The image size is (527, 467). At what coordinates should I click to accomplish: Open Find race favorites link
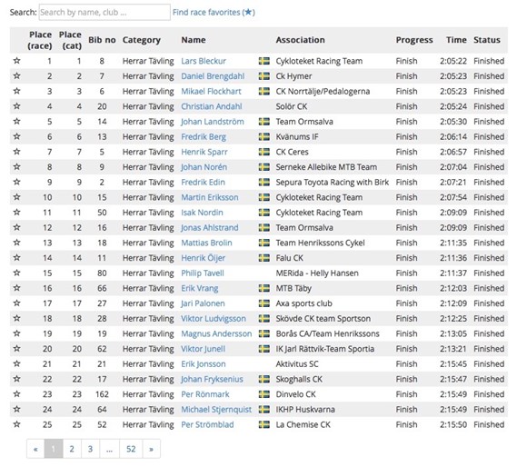(x=214, y=13)
